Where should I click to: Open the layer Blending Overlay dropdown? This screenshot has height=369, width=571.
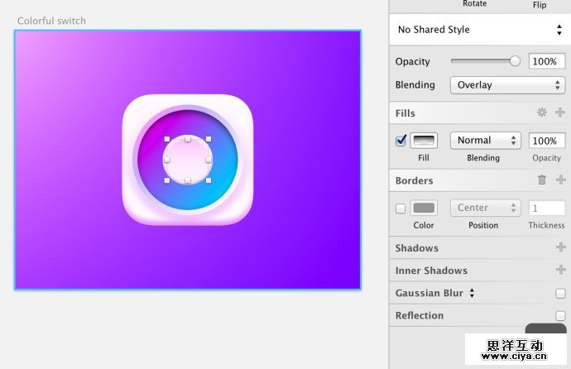click(507, 84)
